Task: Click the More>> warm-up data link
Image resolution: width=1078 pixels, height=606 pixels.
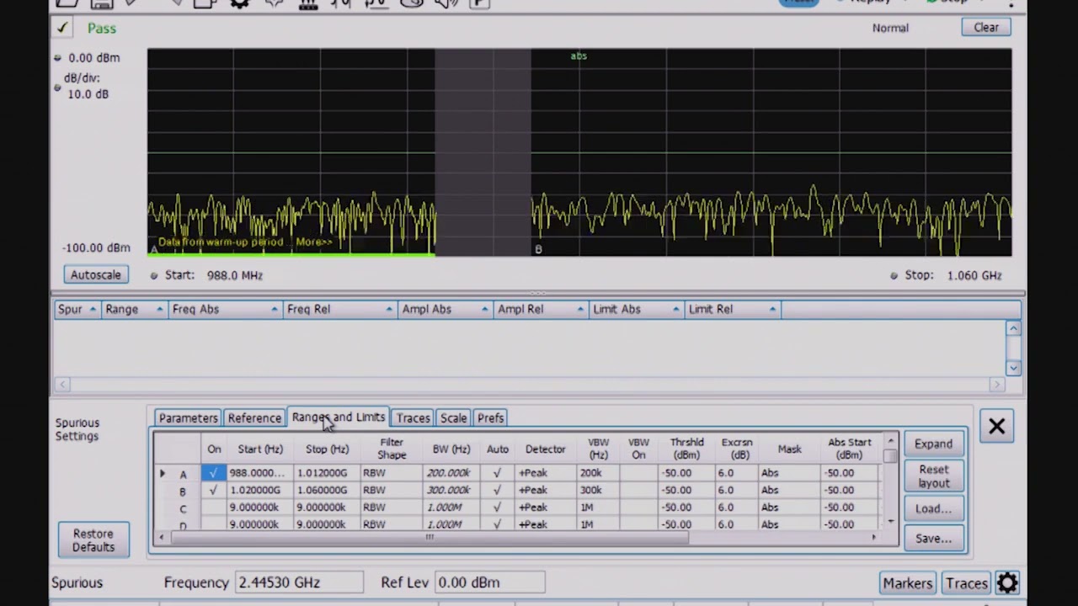Action: click(x=314, y=242)
